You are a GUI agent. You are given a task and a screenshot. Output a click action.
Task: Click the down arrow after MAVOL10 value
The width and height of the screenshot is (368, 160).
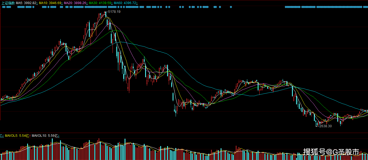click(x=59, y=136)
